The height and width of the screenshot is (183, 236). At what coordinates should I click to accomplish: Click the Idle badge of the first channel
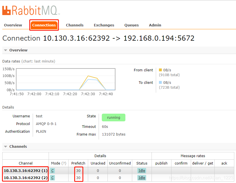[x=142, y=170]
